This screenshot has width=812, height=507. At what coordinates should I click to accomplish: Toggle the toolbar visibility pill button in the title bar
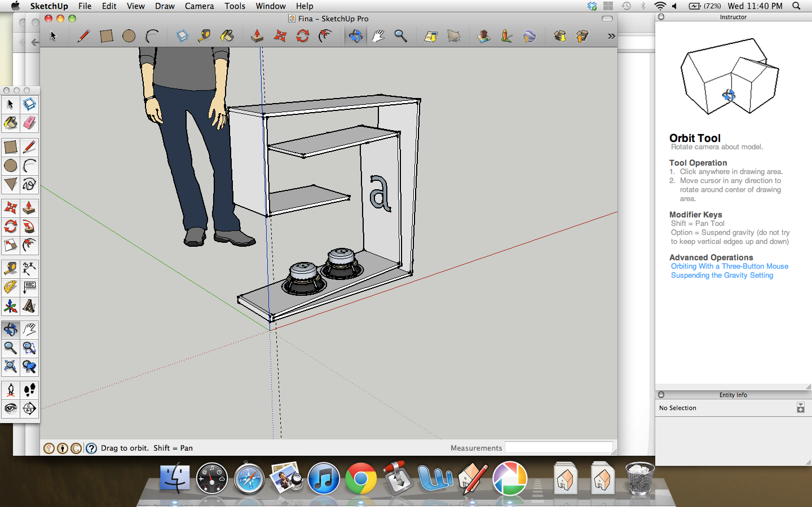click(x=607, y=19)
